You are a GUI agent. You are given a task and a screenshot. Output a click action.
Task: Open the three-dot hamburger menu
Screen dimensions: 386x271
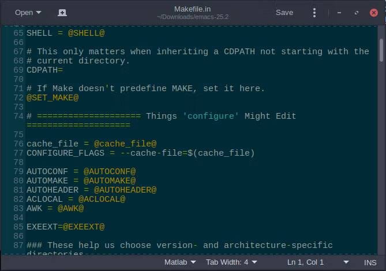coord(314,12)
